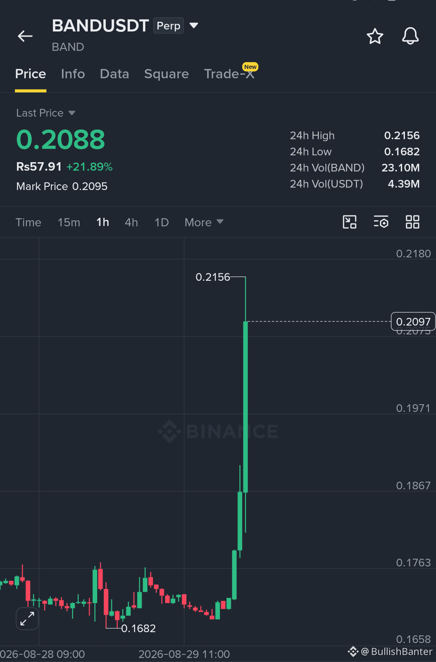The width and height of the screenshot is (436, 662).
Task: Select the 1h chart interval
Action: pos(103,222)
